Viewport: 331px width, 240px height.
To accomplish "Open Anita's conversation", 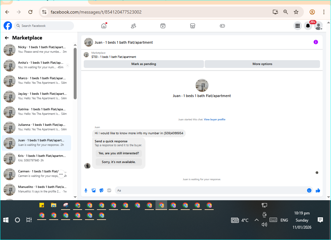I will point(36,65).
